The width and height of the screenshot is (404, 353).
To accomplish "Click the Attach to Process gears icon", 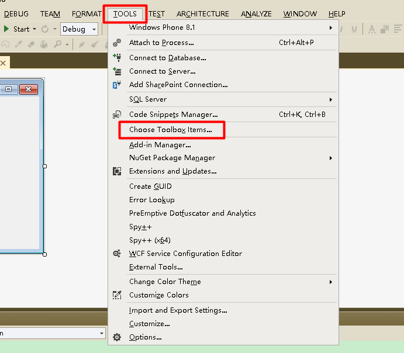I will point(117,43).
